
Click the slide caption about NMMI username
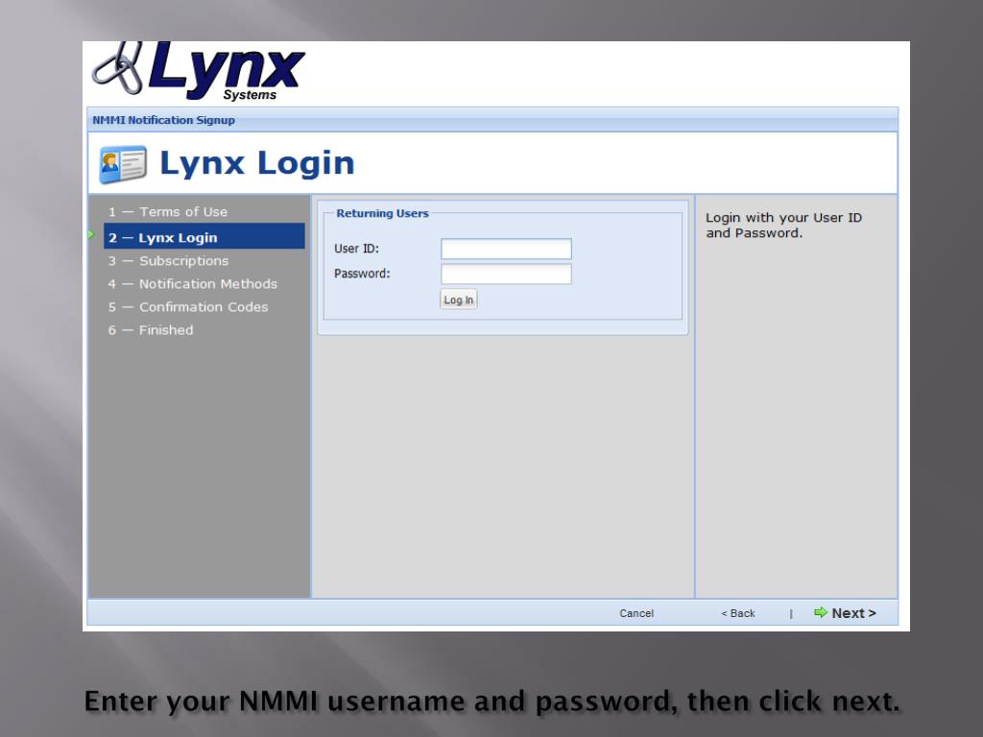(492, 701)
